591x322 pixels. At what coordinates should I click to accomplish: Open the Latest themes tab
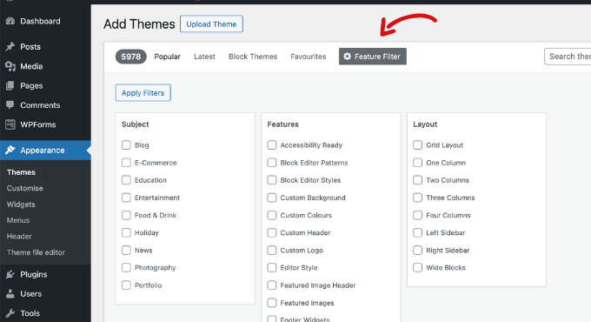click(x=204, y=57)
